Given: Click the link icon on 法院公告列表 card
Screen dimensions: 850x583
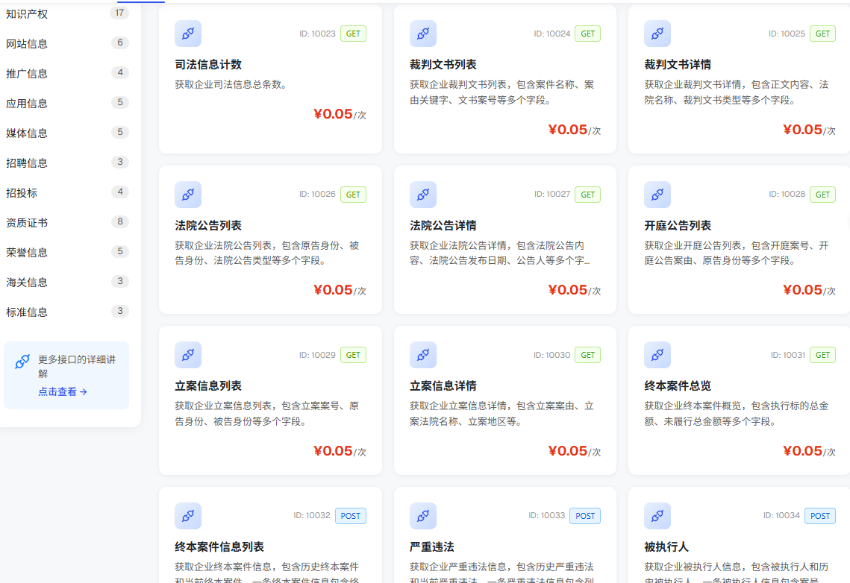Looking at the screenshot, I should click(x=188, y=195).
